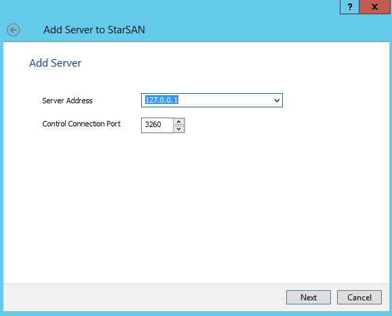
Task: Decrease the port with down spinner arrow
Action: tap(179, 129)
